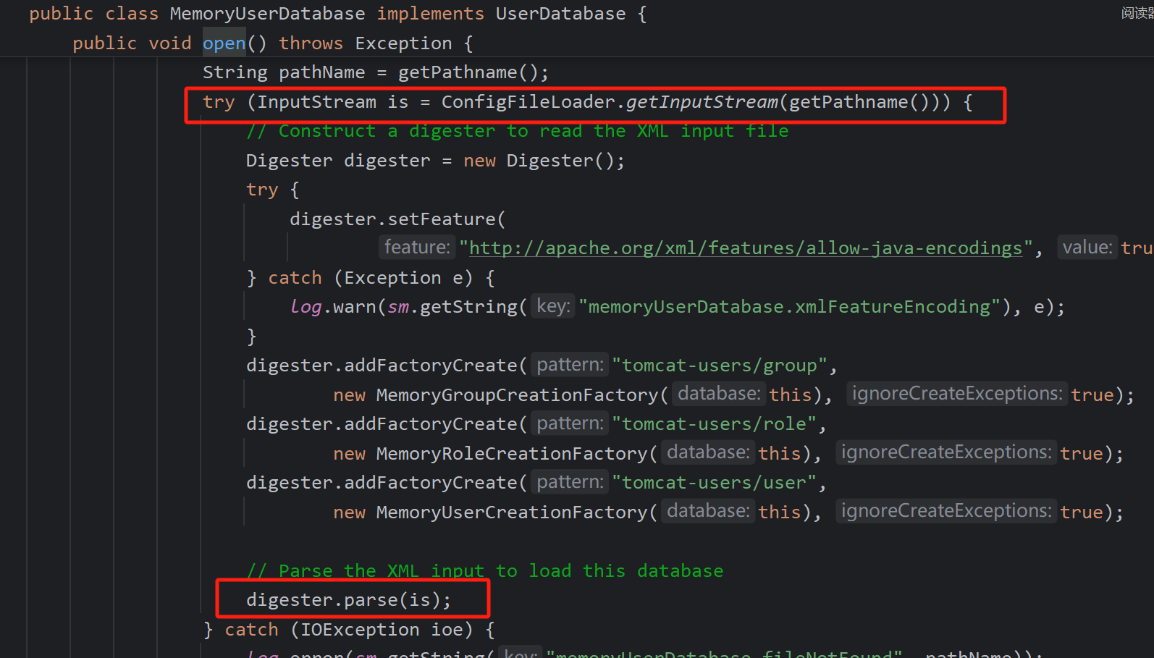Click the "memoryUserDatabase.xmlFeatureEncoding" string
Viewport: 1154px width, 658px height.
789,307
